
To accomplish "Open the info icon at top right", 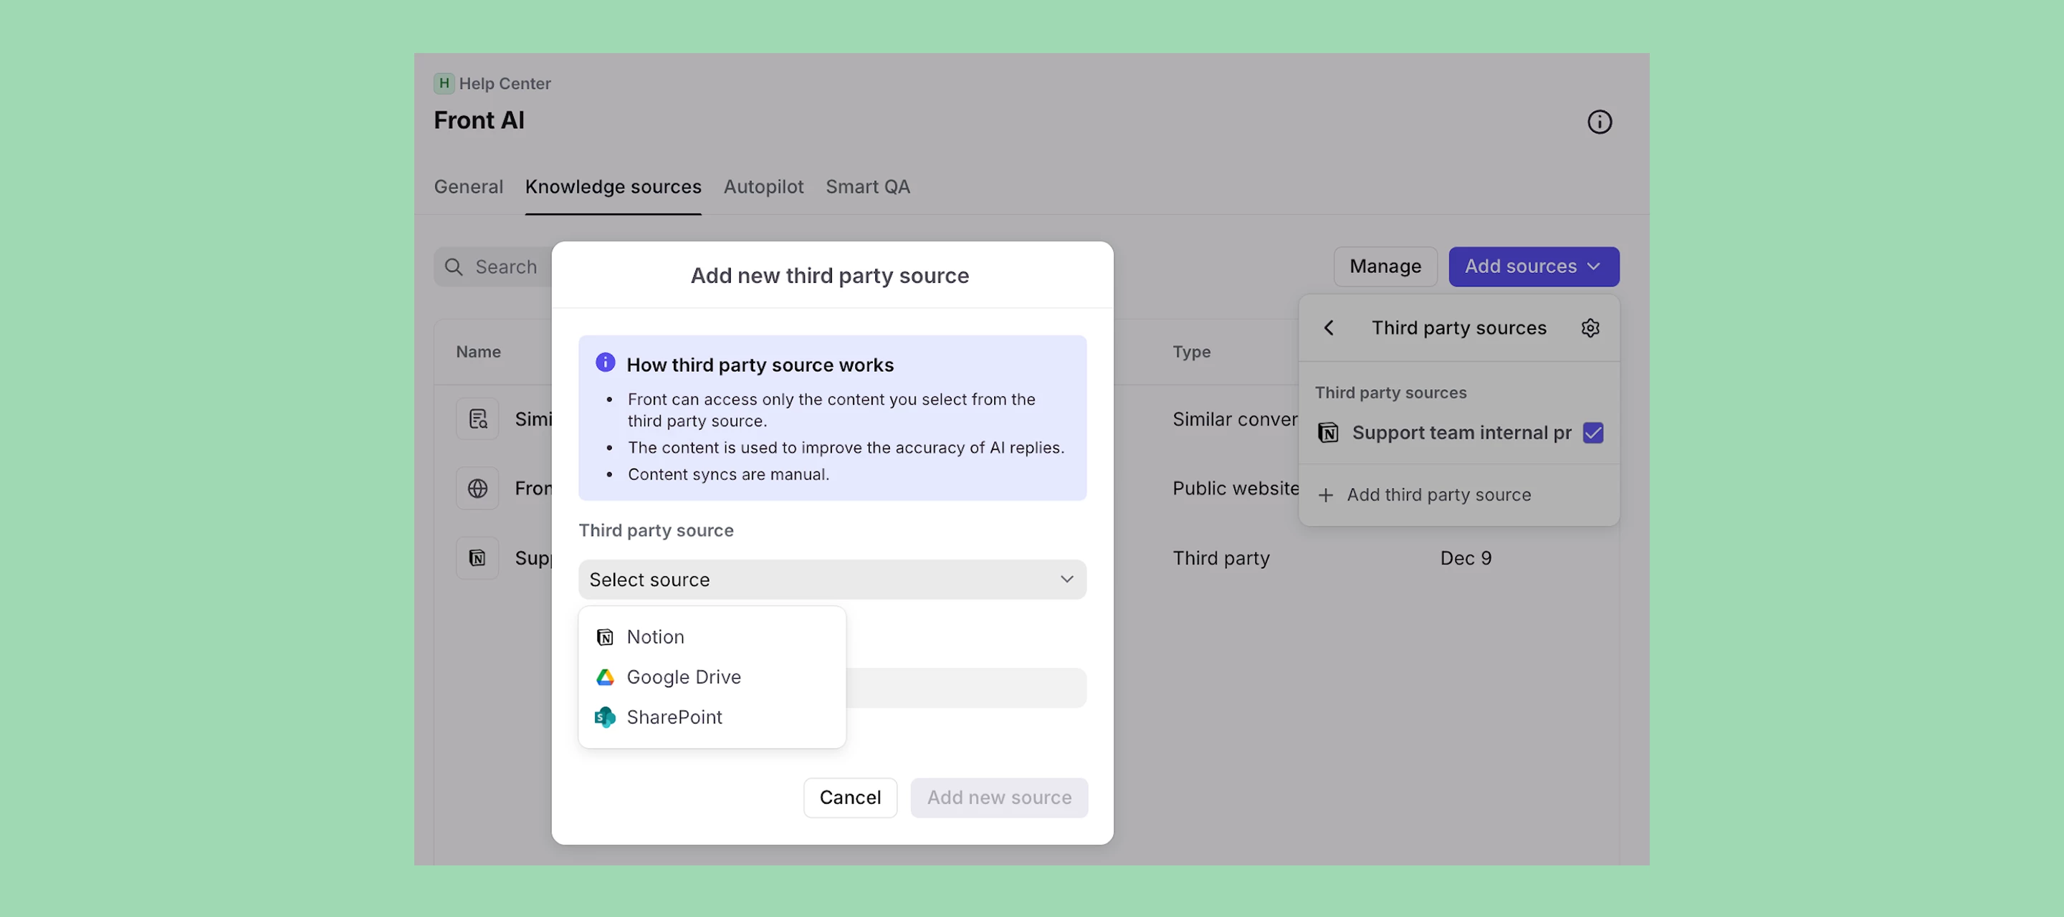I will [1600, 122].
